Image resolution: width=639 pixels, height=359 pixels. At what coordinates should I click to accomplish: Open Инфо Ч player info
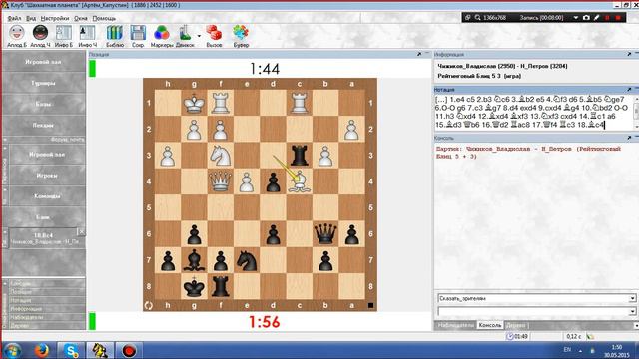pyautogui.click(x=87, y=33)
